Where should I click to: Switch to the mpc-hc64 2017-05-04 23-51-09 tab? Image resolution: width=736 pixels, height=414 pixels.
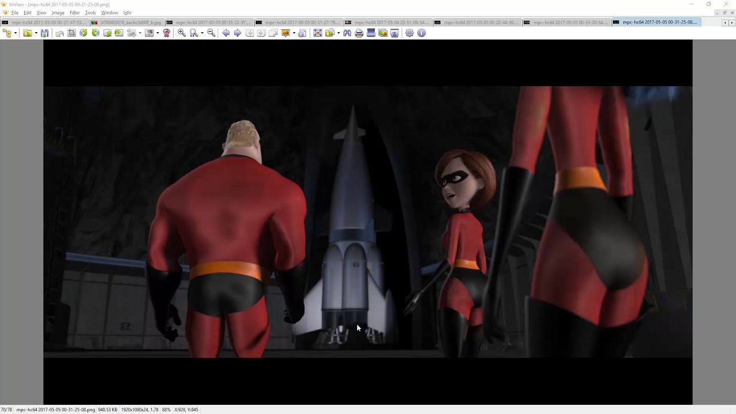click(x=388, y=22)
